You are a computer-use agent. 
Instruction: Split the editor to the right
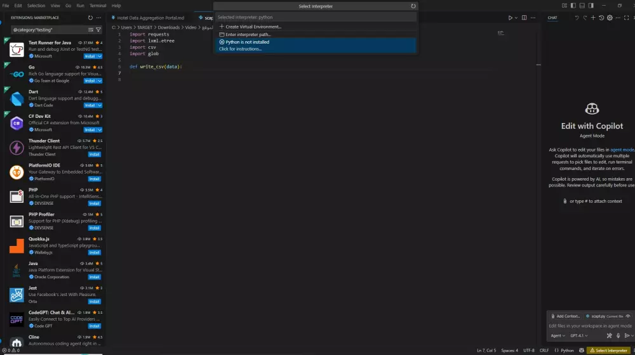point(524,18)
